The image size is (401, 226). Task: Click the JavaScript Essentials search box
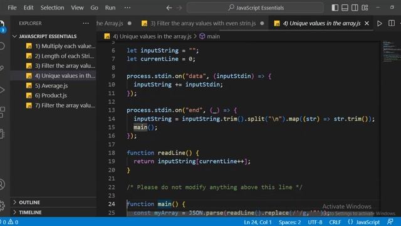pyautogui.click(x=255, y=8)
